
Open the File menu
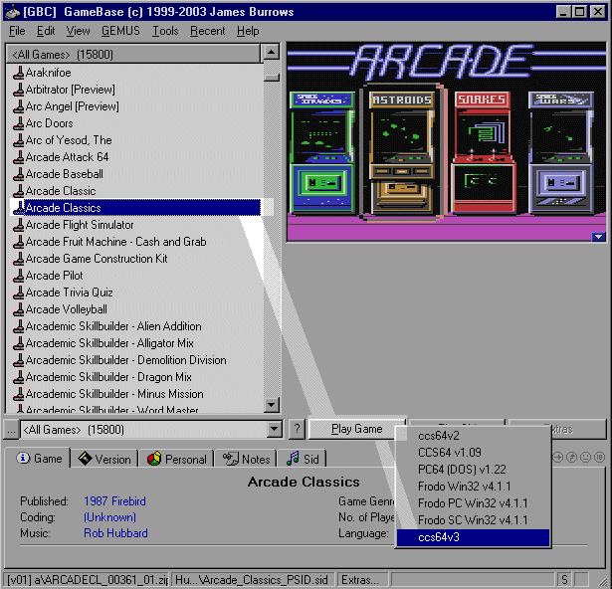coord(17,31)
